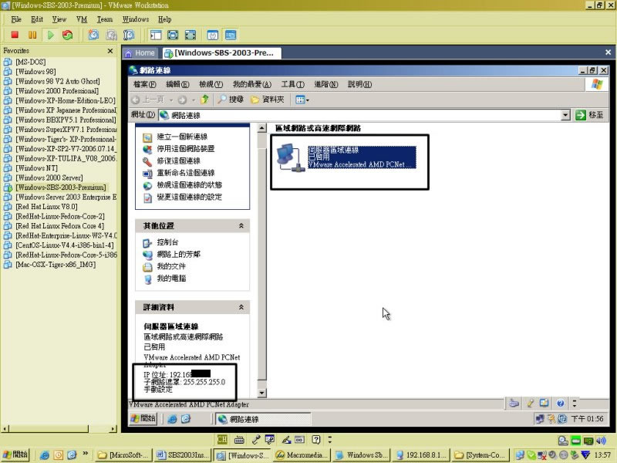Click 變更這個連線的設定 link
This screenshot has height=463, width=617.
tap(189, 197)
